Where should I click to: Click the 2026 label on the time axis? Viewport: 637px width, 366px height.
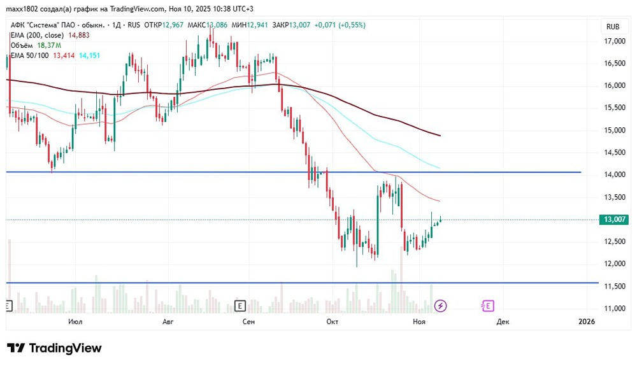point(586,322)
